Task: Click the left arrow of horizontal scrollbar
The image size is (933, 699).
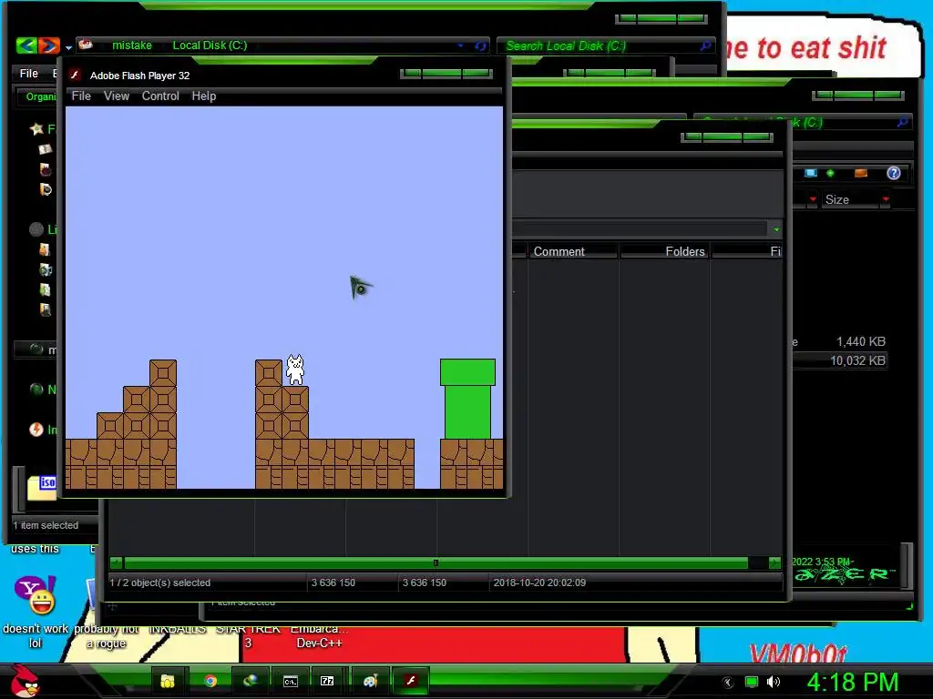Action: [x=116, y=562]
